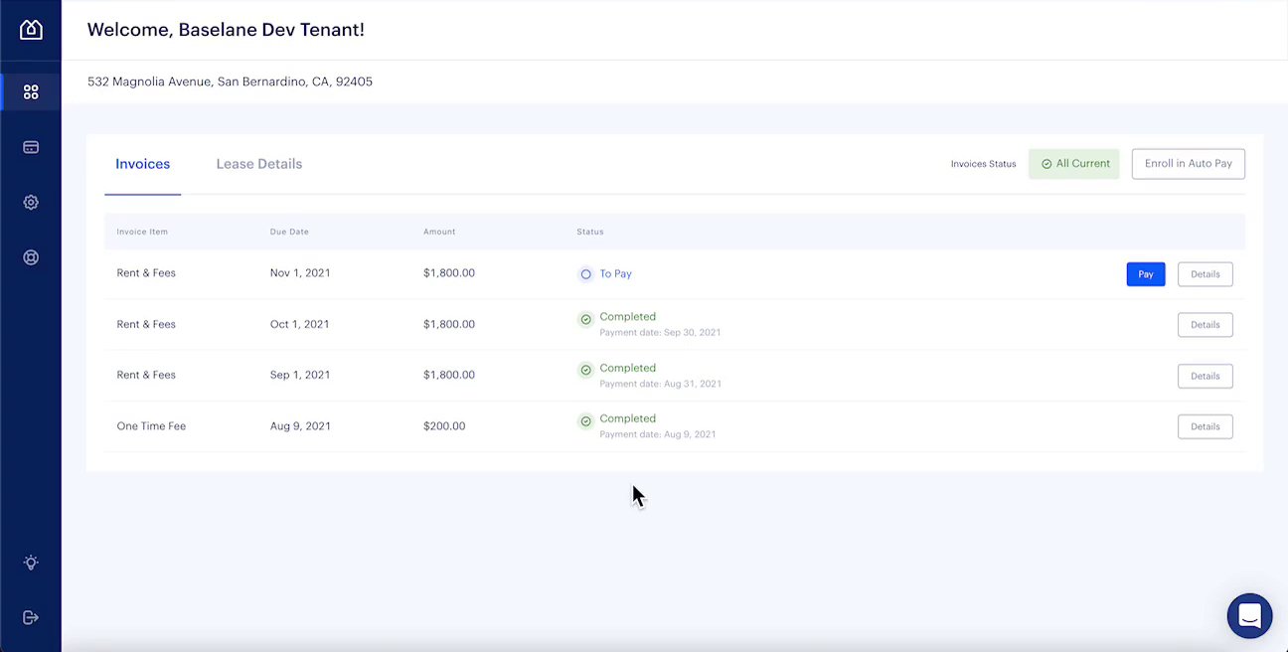The image size is (1288, 652).
Task: Open the settings gear icon in sidebar
Action: pos(31,202)
